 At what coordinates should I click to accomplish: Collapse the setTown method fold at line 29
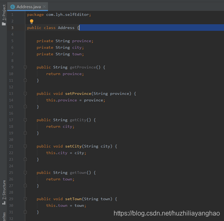click(x=25, y=199)
